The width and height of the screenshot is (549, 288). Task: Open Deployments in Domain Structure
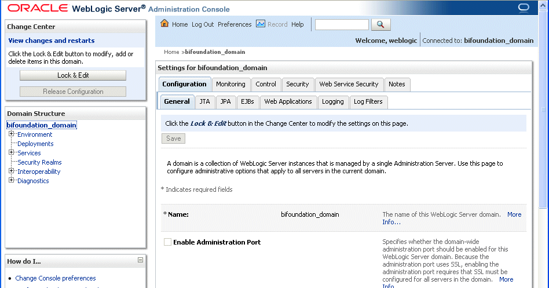pos(35,144)
